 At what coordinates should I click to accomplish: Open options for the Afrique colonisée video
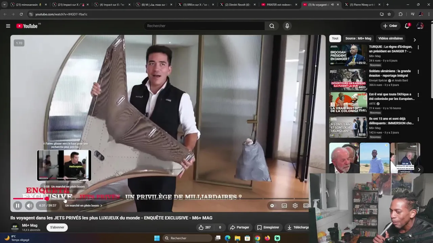point(418,95)
